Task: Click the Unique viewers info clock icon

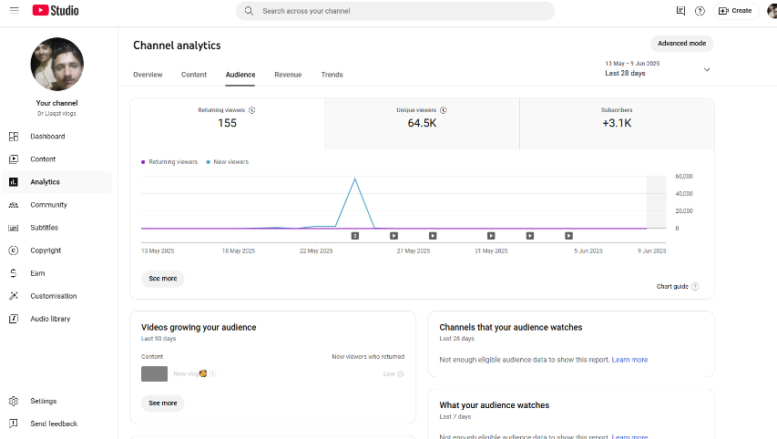Action: (444, 110)
